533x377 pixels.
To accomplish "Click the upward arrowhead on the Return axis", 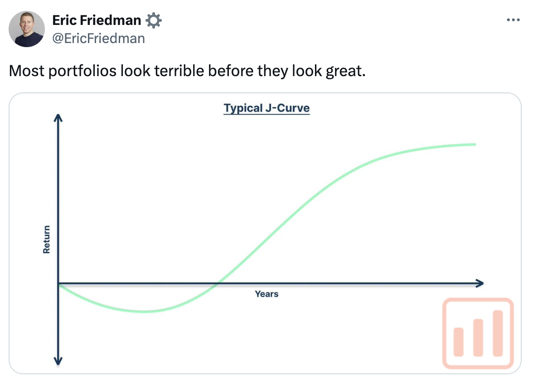I will [58, 118].
